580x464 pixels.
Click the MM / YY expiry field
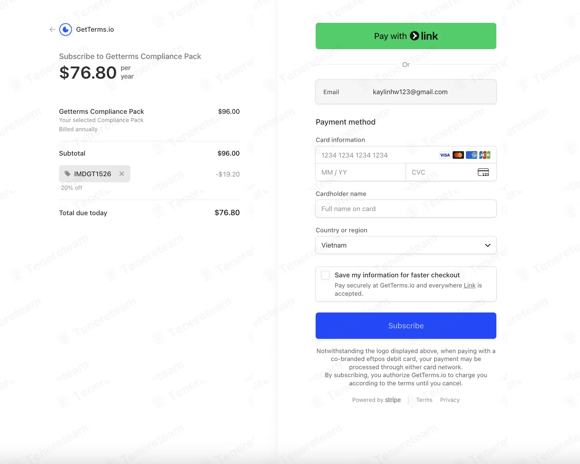360,172
